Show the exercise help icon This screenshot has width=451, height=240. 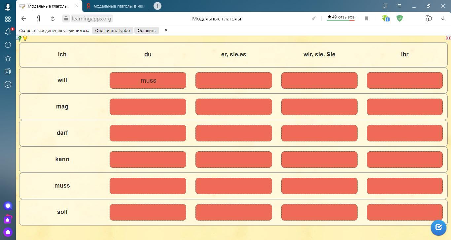19,39
